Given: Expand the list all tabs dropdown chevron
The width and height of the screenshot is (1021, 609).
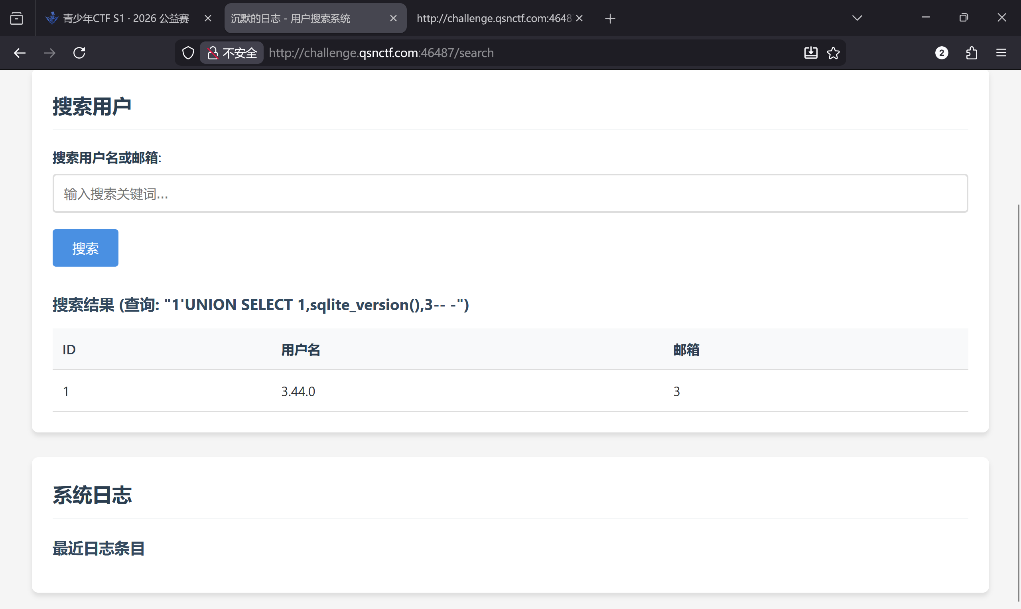Looking at the screenshot, I should click(857, 18).
